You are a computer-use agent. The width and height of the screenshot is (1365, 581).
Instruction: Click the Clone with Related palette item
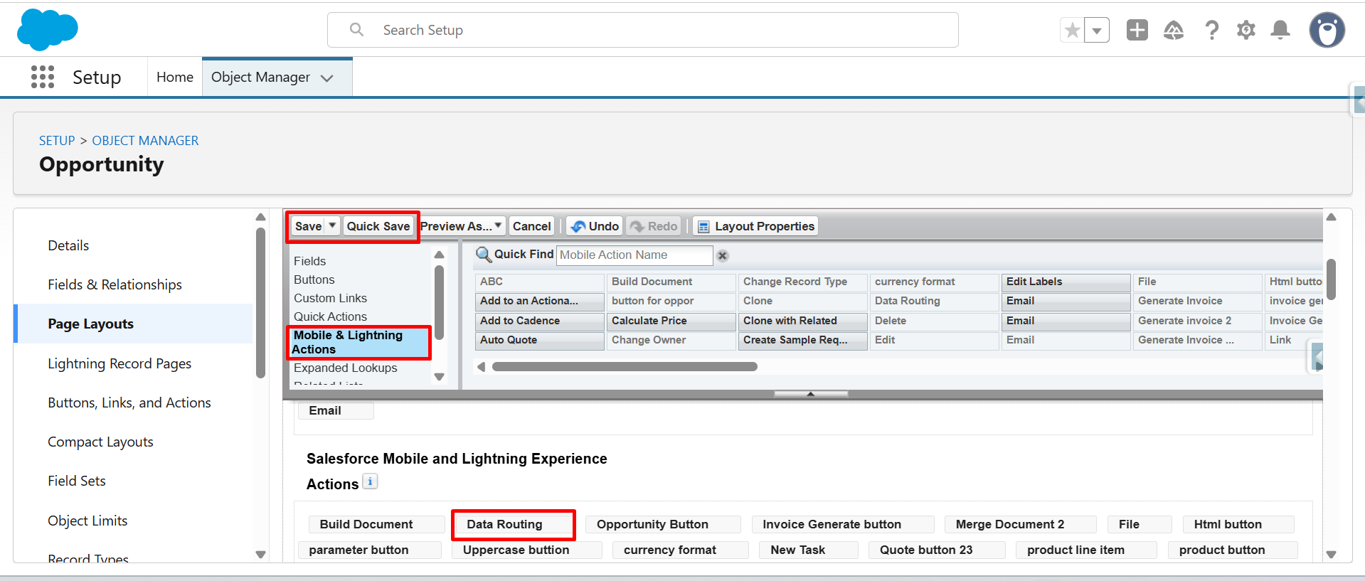pyautogui.click(x=802, y=321)
